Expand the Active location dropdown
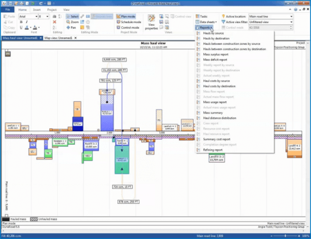 point(271,17)
